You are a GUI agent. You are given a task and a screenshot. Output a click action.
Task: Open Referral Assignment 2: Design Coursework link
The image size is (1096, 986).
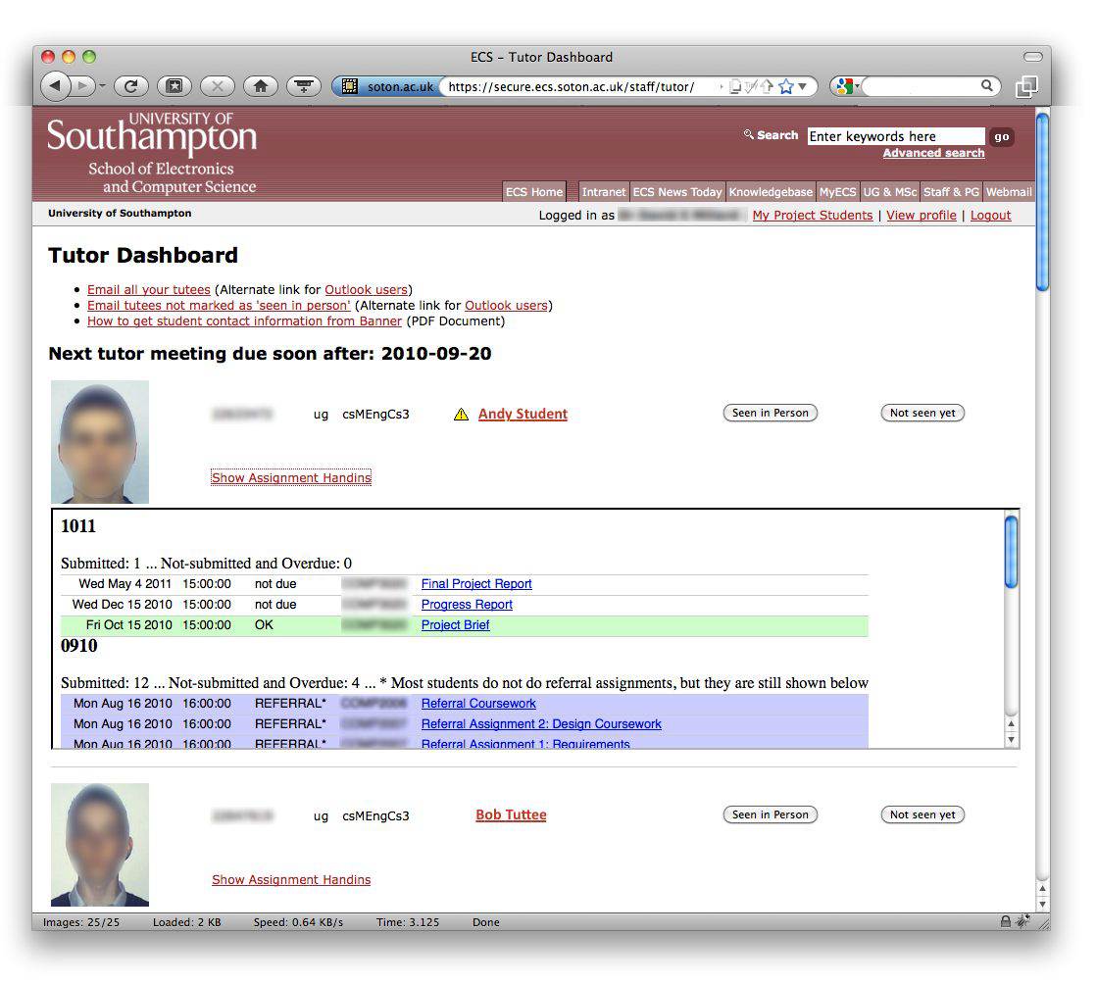541,724
